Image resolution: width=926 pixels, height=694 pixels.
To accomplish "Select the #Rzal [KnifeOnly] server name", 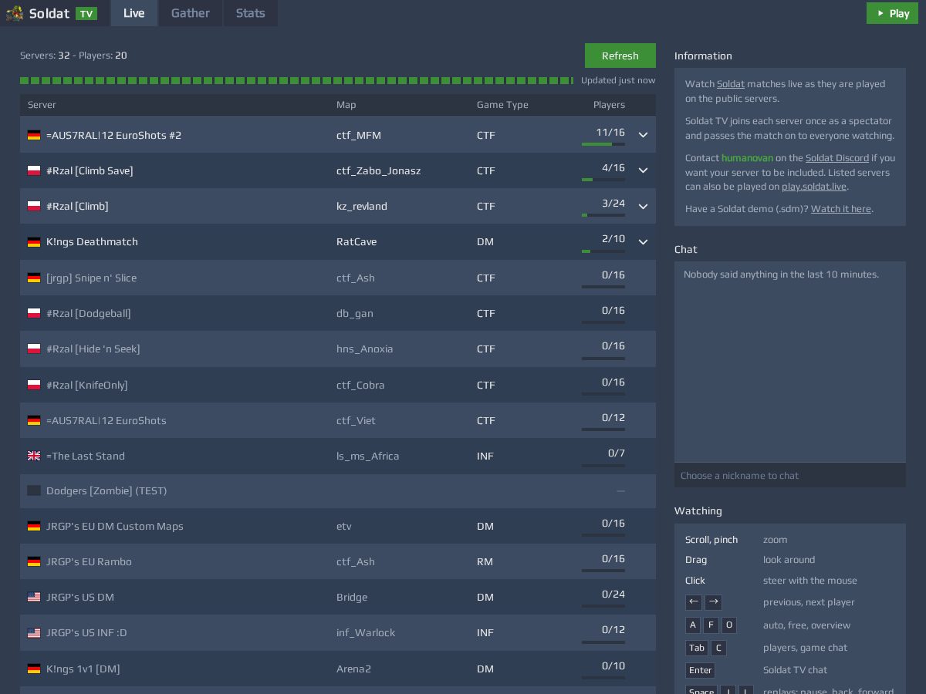I will tap(87, 385).
